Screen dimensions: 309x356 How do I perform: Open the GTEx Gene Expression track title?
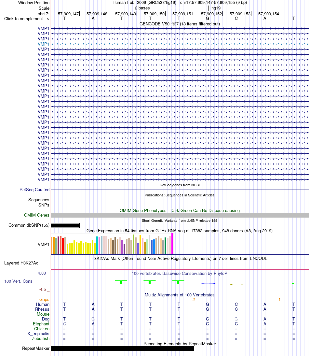point(180,231)
